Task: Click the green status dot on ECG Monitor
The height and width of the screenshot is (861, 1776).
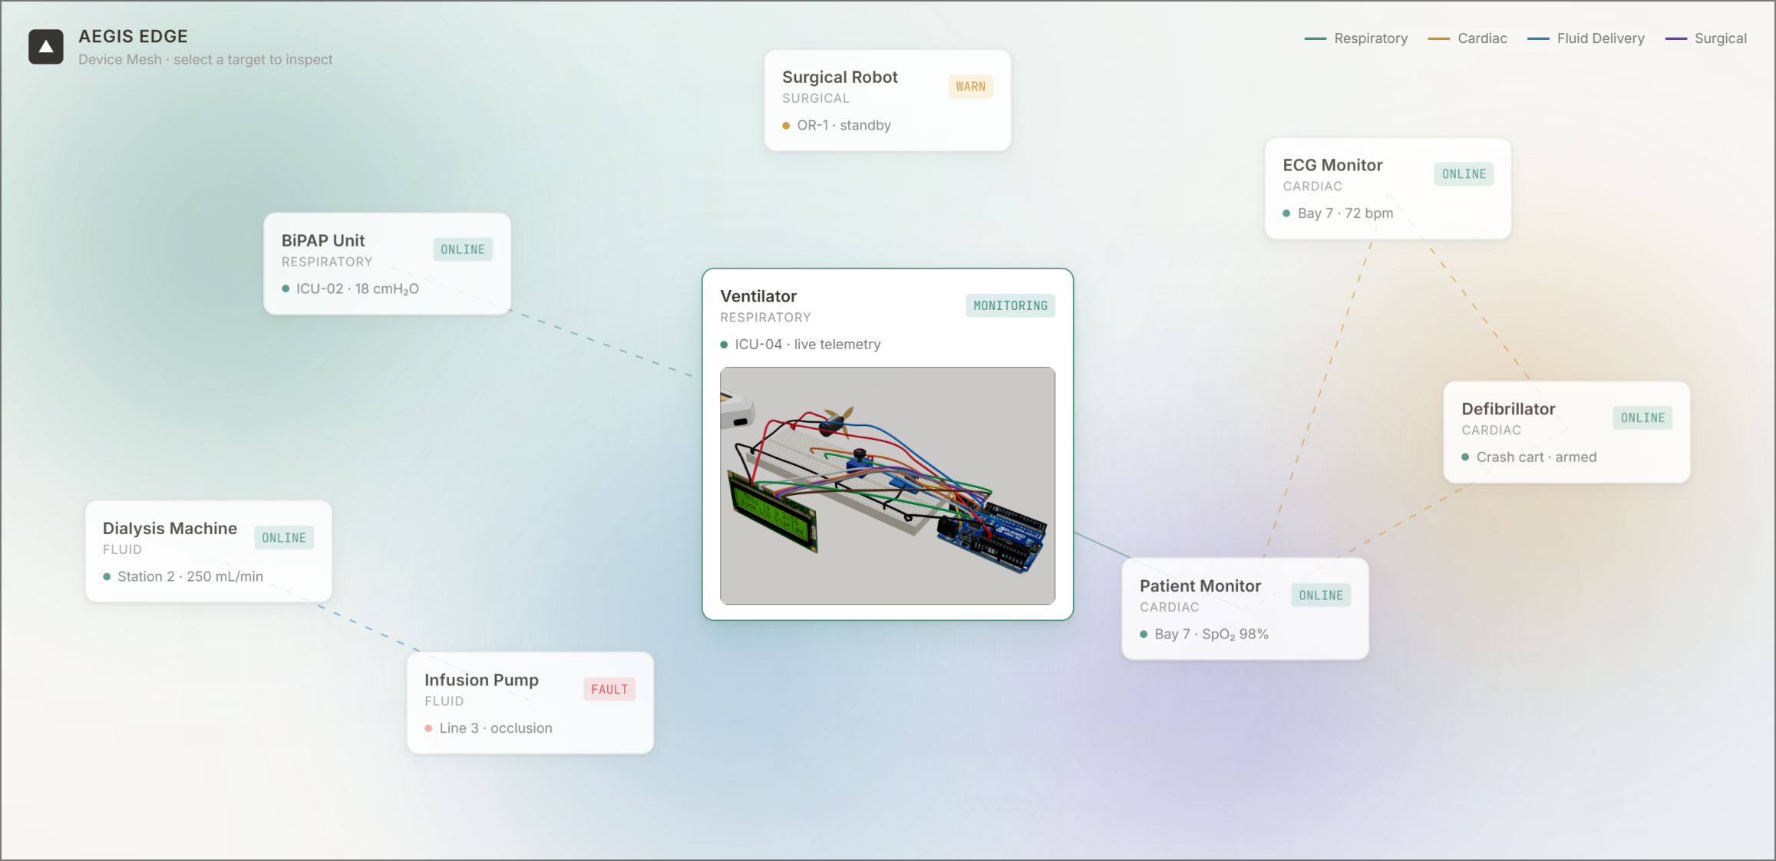Action: click(1286, 213)
